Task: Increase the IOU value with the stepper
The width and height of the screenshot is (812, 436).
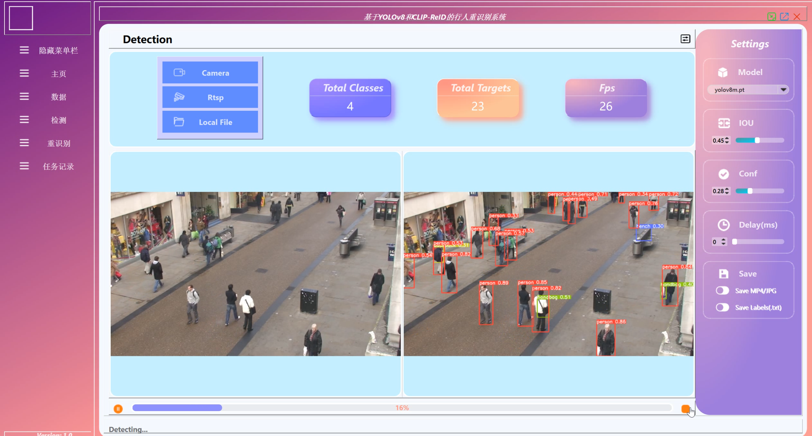Action: [x=727, y=139]
